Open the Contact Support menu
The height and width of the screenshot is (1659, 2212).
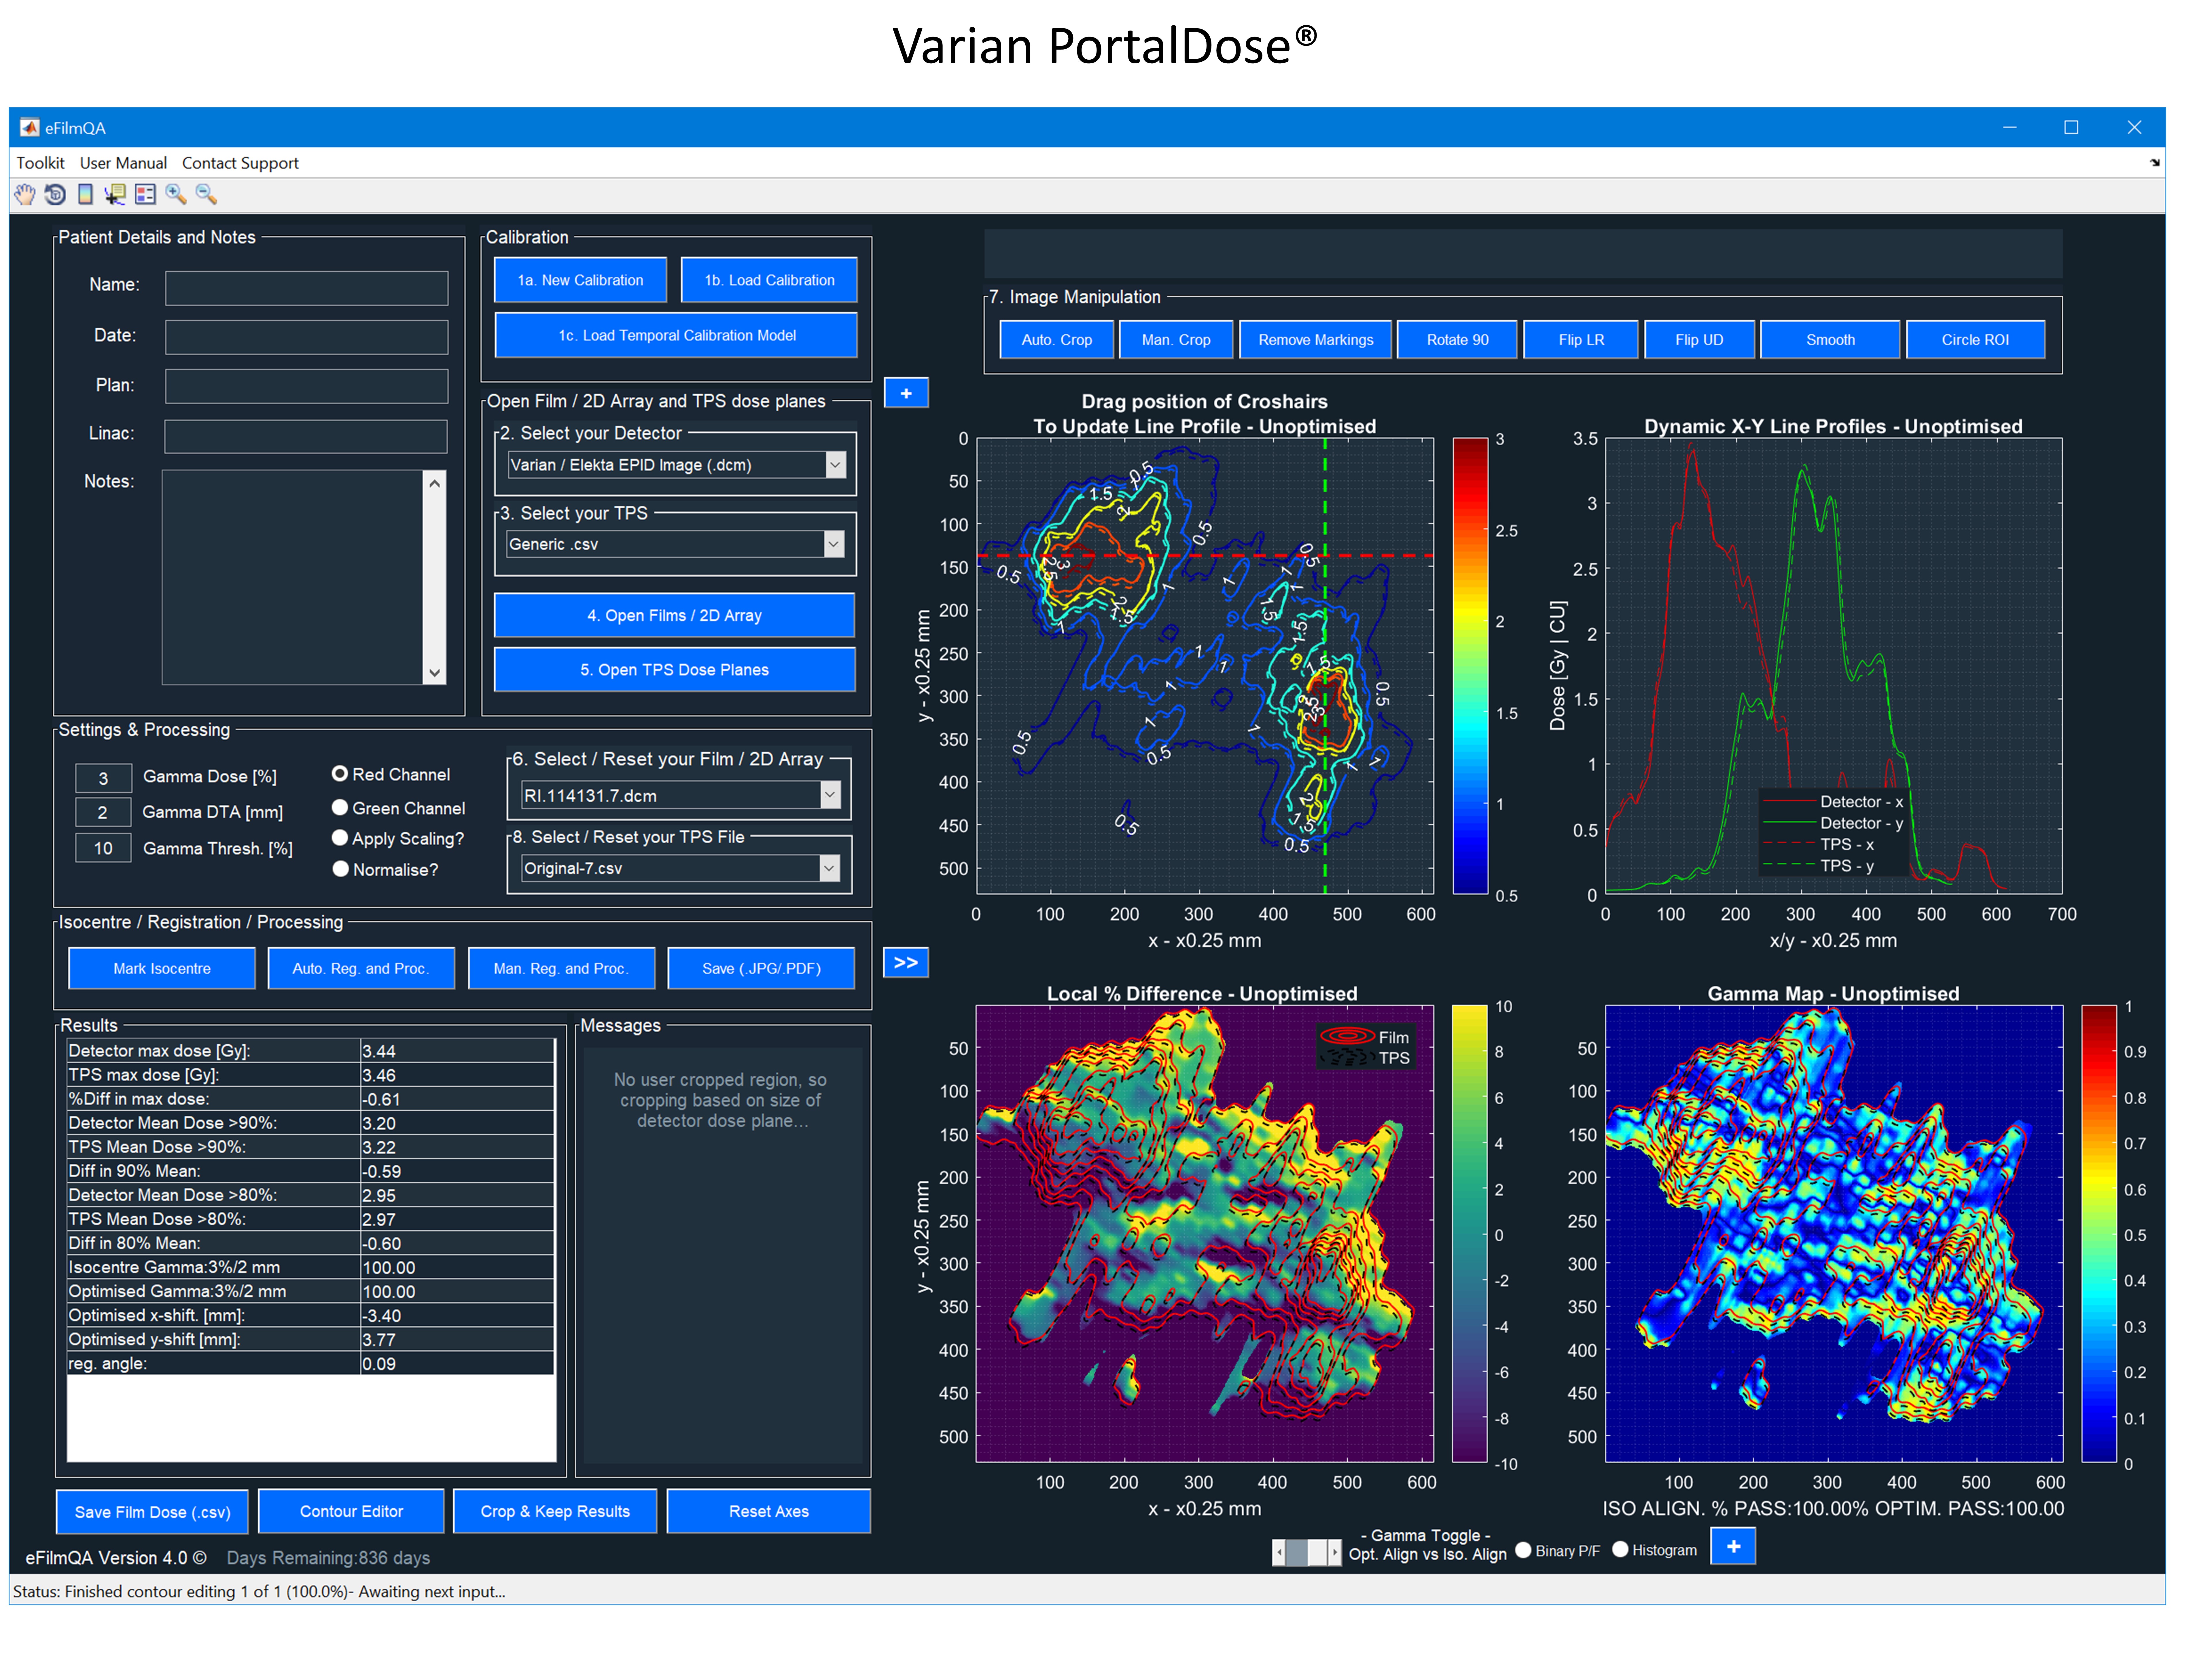240,163
